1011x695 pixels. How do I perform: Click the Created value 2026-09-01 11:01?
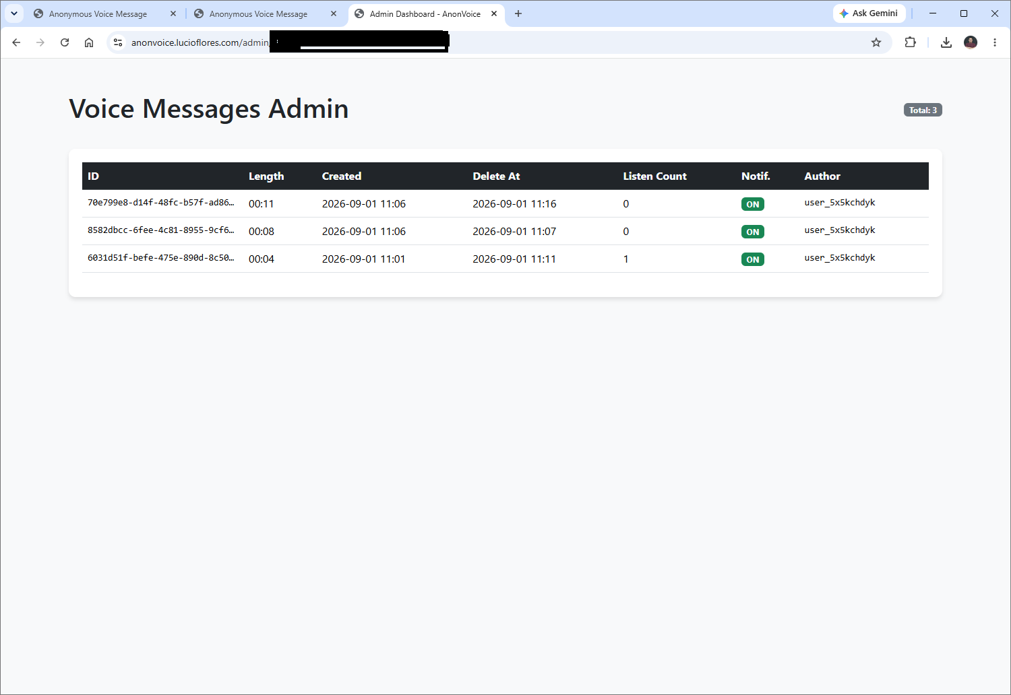363,259
